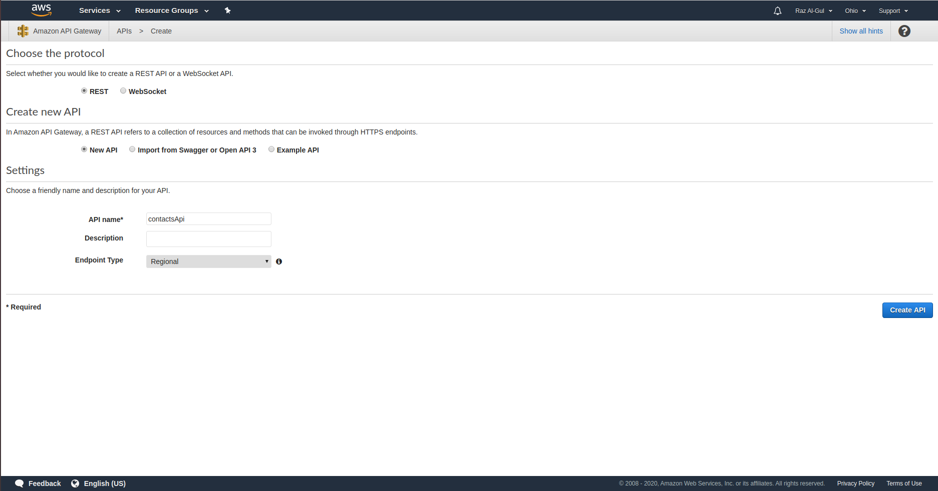Click the help question mark icon
The height and width of the screenshot is (491, 938).
(x=904, y=31)
